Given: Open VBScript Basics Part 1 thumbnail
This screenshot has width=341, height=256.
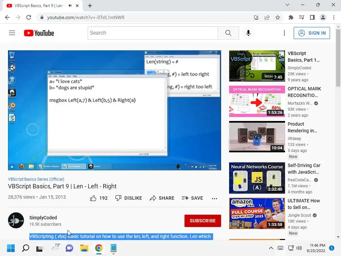Looking at the screenshot, I should click(x=257, y=66).
